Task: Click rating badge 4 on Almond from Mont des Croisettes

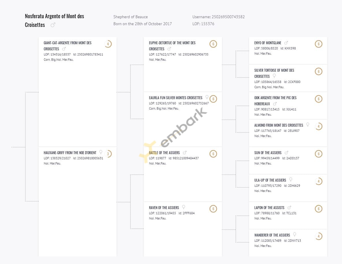Action: tap(319, 126)
